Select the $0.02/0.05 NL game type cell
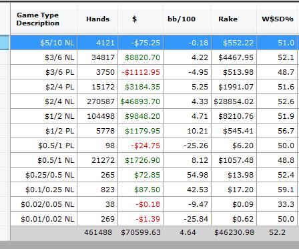299x249 pixels. 44,204
